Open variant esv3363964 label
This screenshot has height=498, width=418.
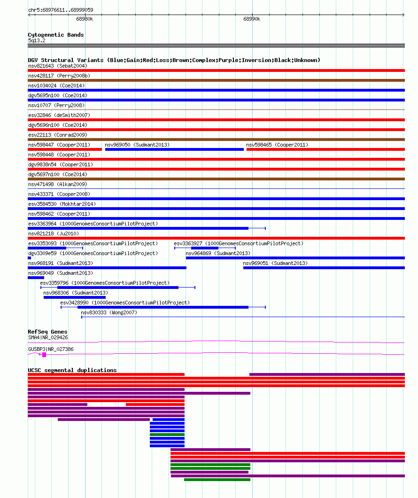(x=93, y=224)
